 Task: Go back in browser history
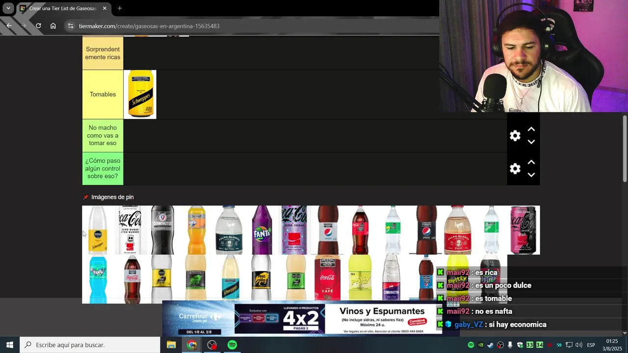pos(9,26)
